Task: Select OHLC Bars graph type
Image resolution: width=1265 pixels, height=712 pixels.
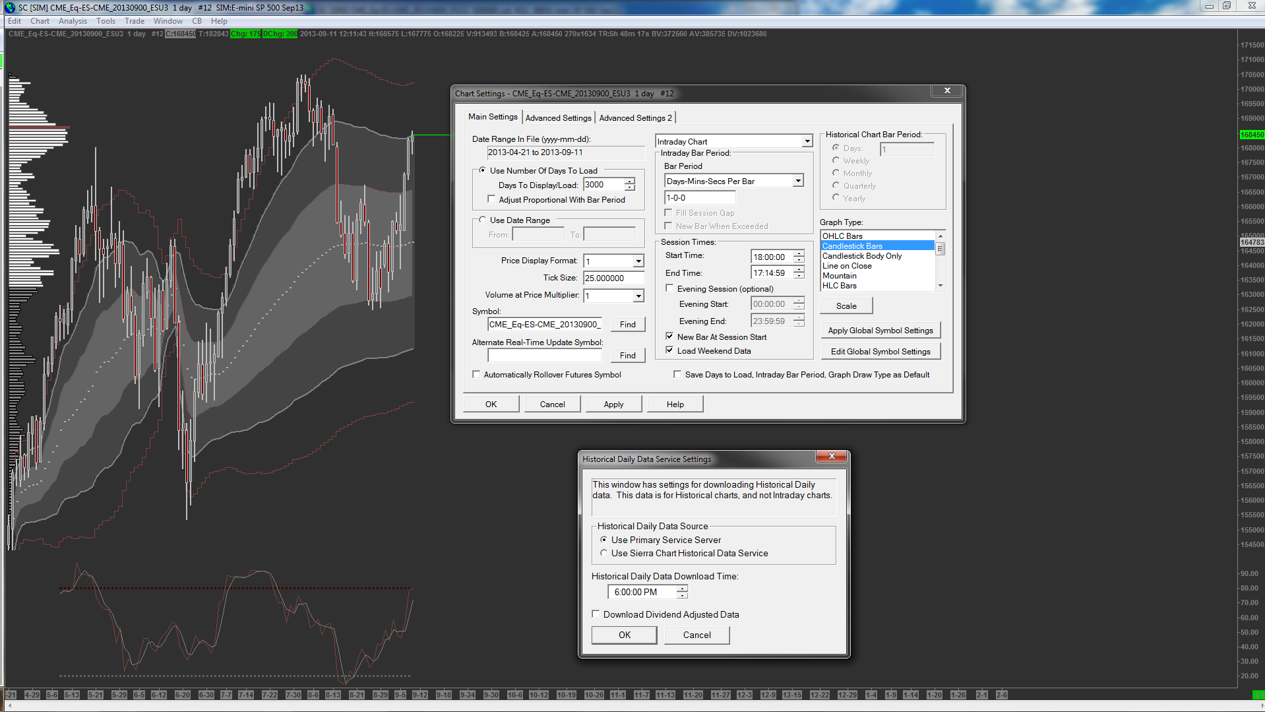Action: click(842, 236)
